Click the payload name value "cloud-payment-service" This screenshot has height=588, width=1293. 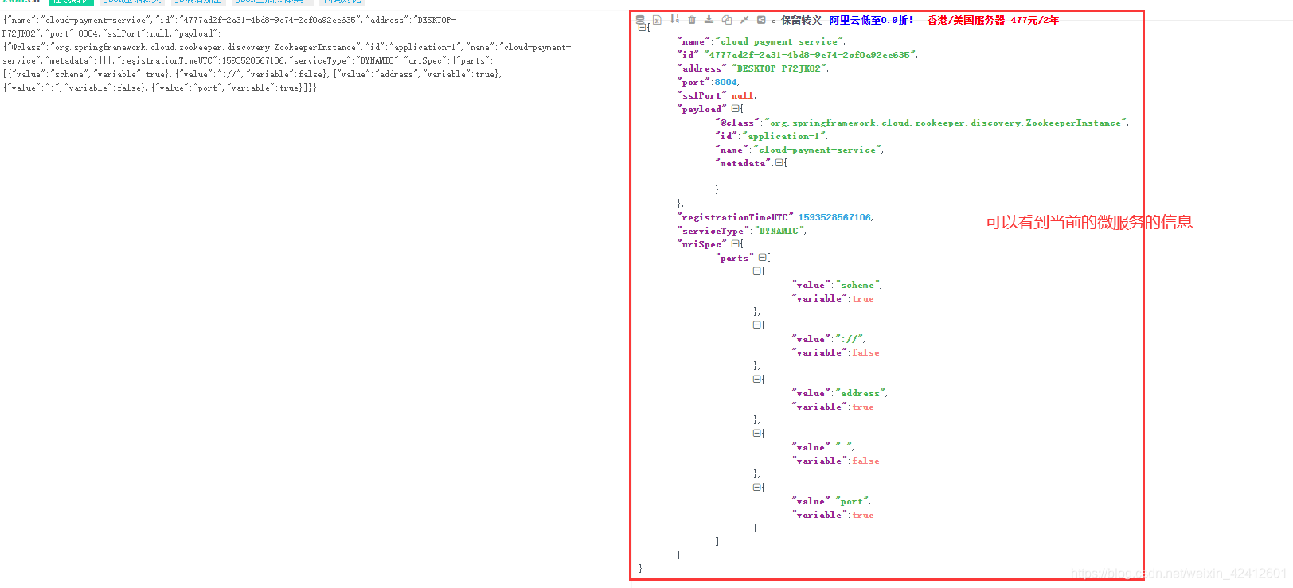[817, 150]
